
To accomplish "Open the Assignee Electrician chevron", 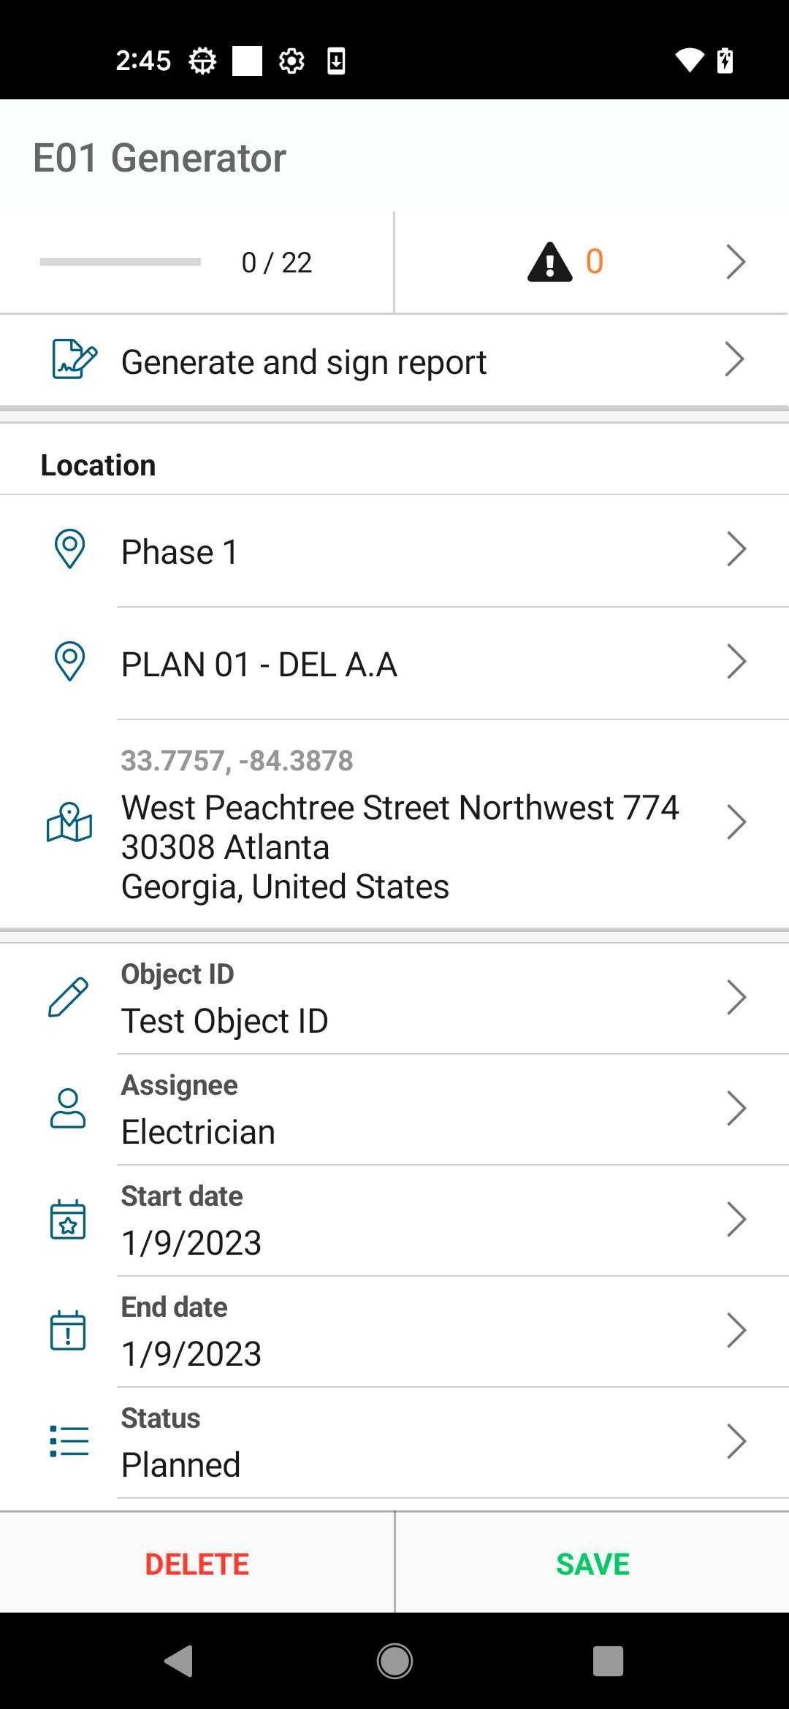I will [736, 1109].
